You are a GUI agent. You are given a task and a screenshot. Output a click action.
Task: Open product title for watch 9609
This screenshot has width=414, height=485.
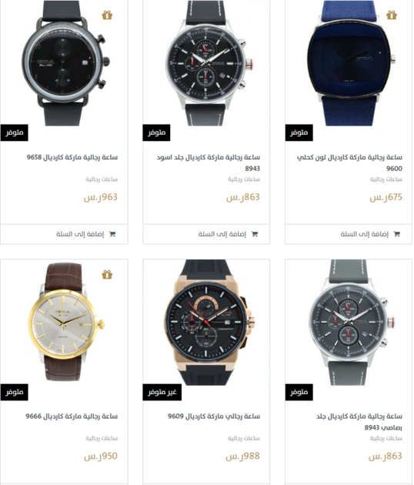[x=214, y=416]
